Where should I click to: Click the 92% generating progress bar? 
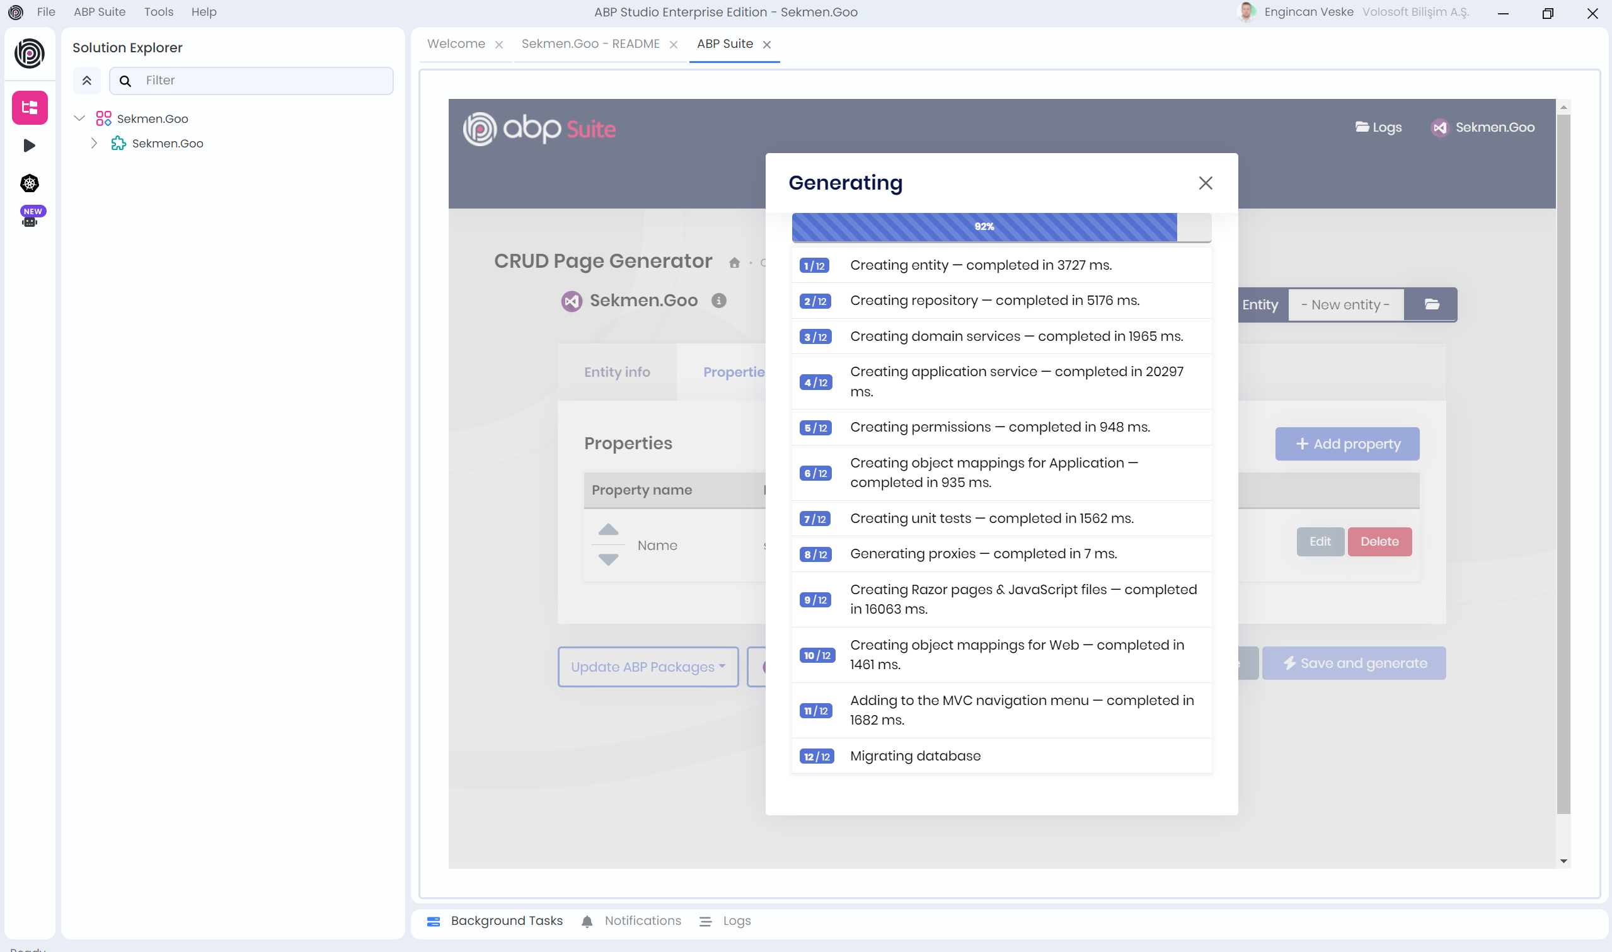click(984, 226)
